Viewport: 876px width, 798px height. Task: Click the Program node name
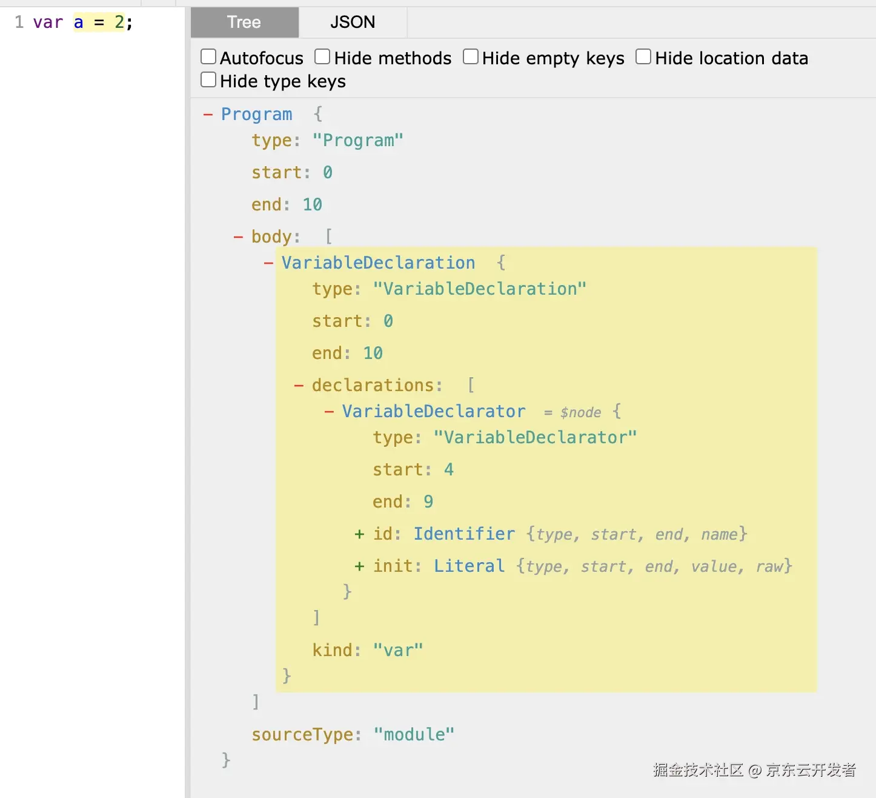(256, 114)
